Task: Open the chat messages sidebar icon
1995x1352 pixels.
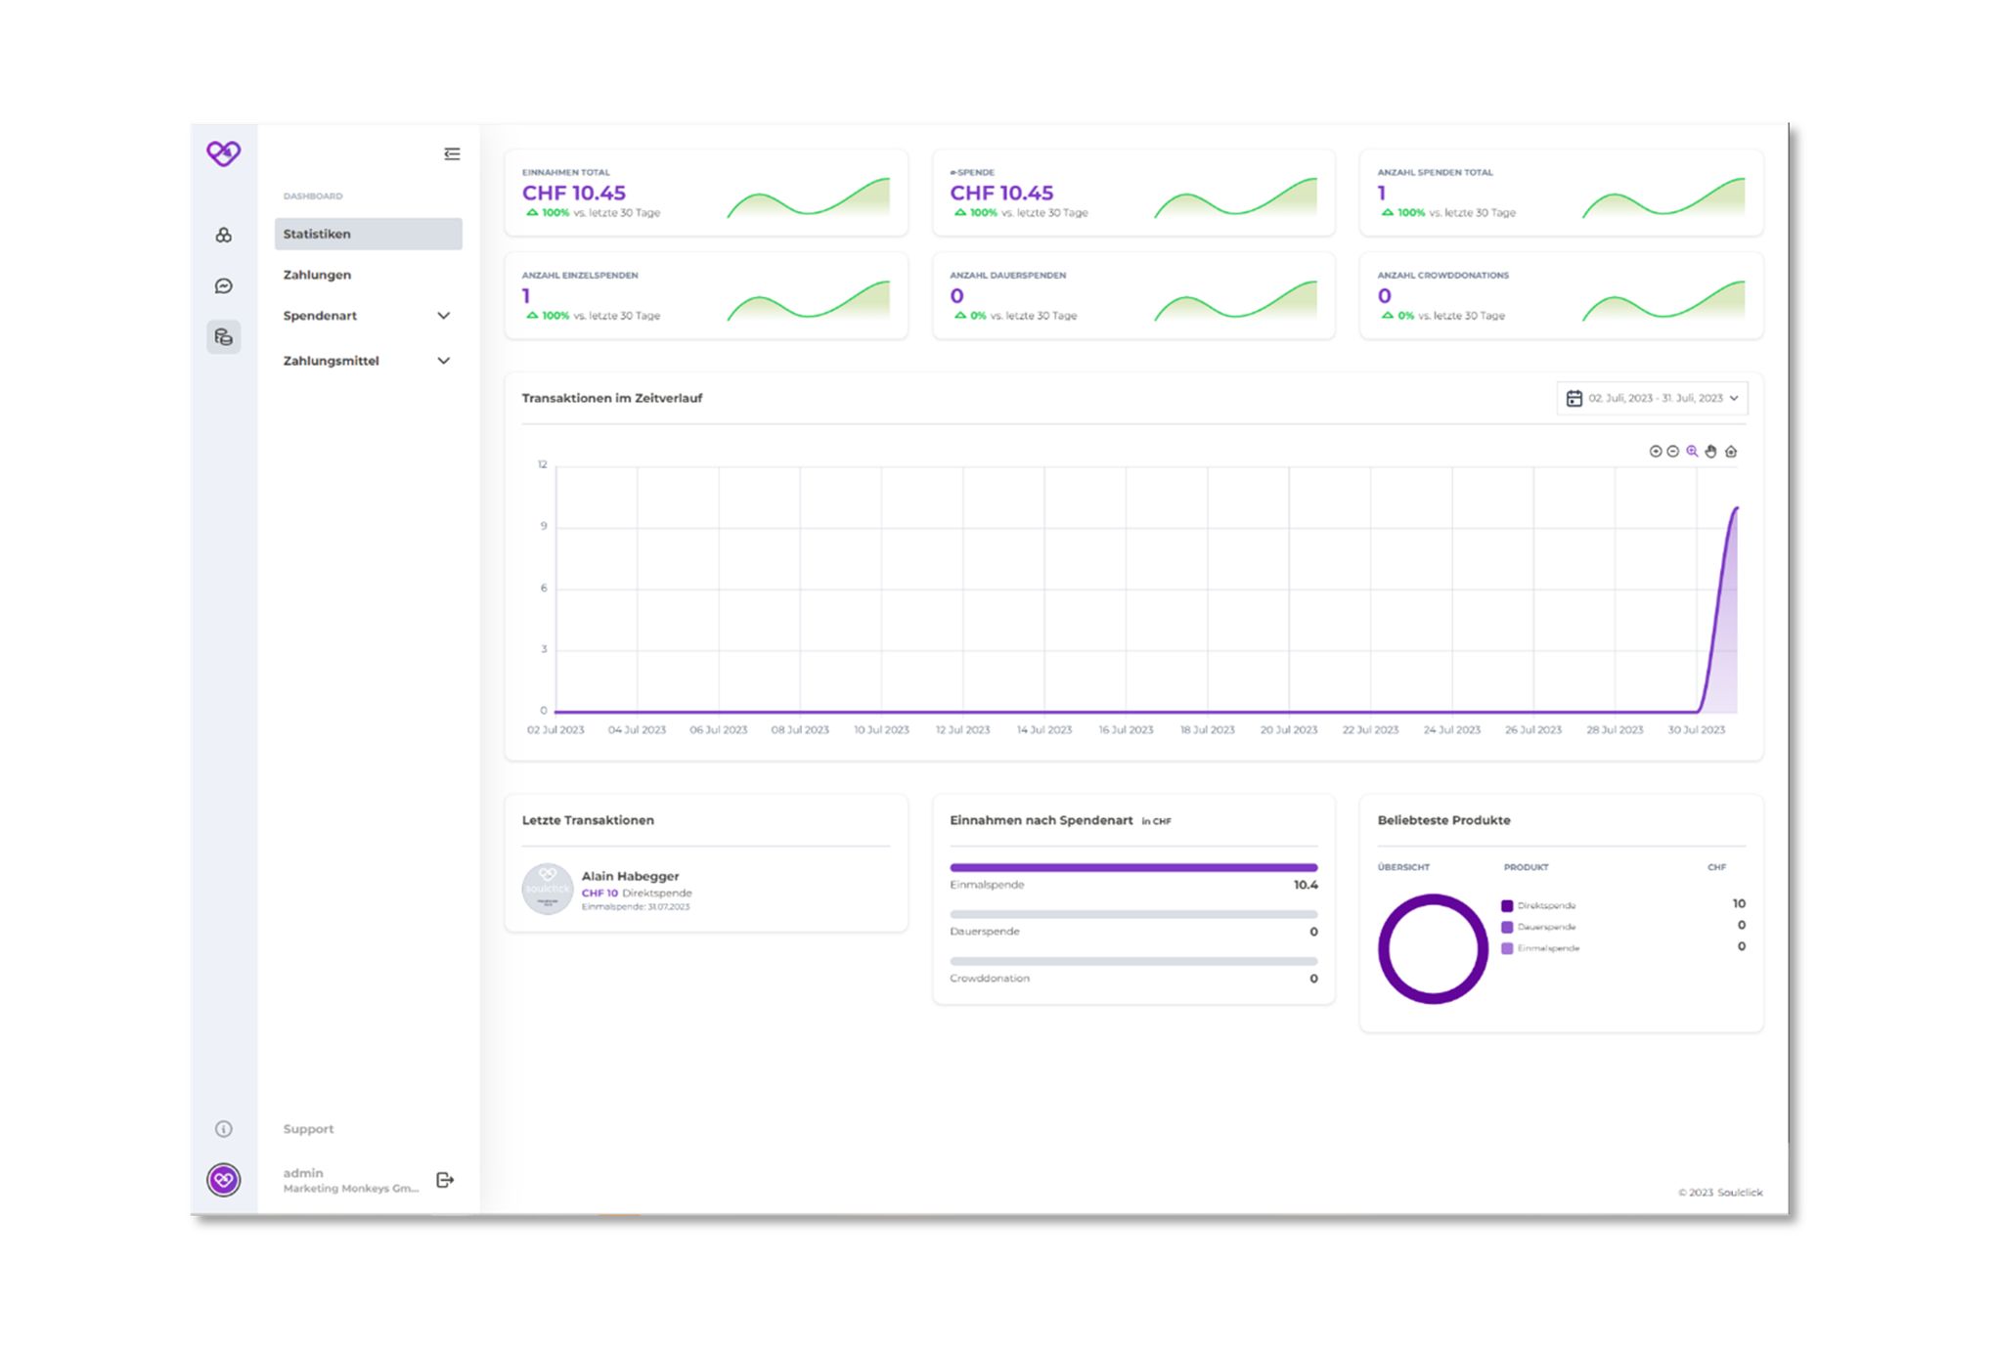Action: pyautogui.click(x=224, y=286)
